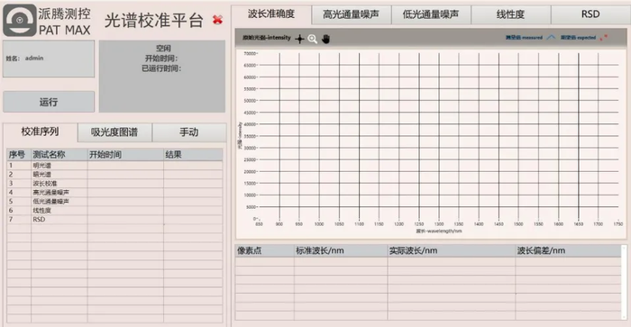Click the expected dots legend icon

(603, 38)
